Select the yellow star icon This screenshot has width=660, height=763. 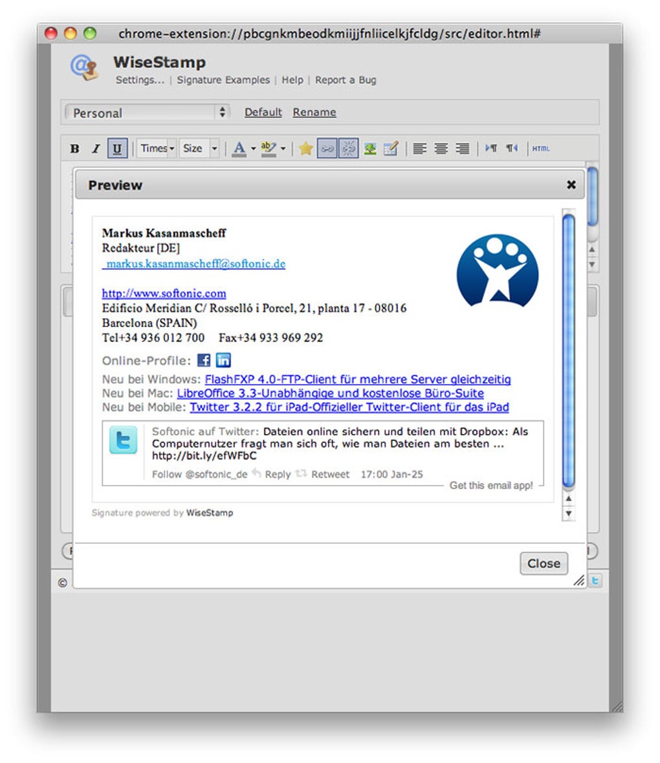(x=305, y=148)
